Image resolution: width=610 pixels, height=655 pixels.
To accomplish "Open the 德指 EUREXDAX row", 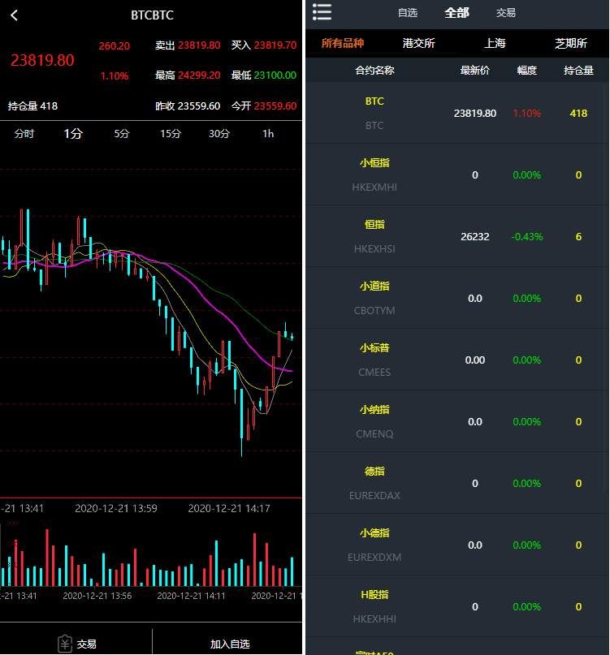I will (x=457, y=483).
